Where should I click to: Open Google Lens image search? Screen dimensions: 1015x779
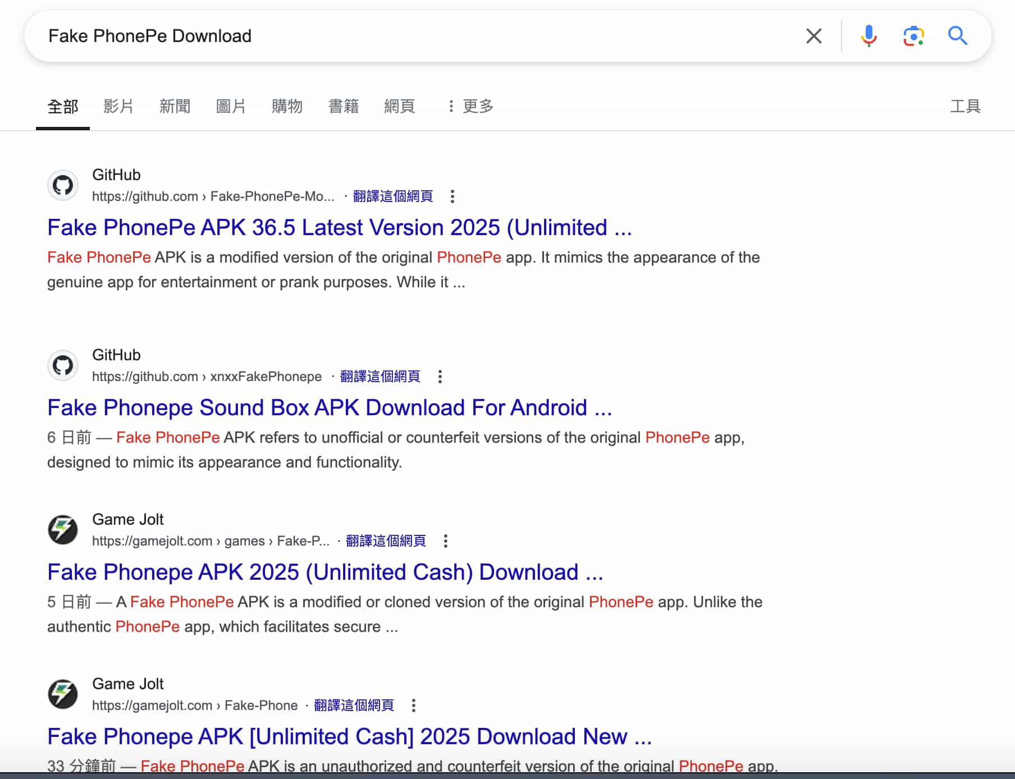click(x=913, y=35)
